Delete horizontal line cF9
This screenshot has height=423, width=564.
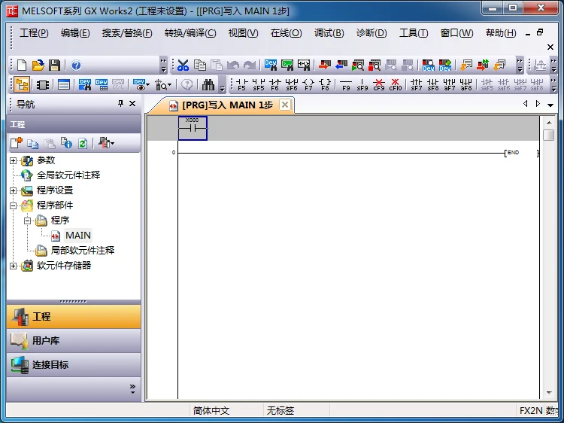[379, 85]
